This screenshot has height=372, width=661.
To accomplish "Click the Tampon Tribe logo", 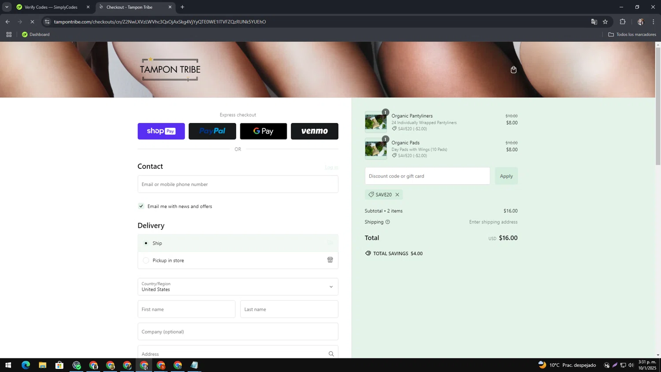I will [170, 69].
